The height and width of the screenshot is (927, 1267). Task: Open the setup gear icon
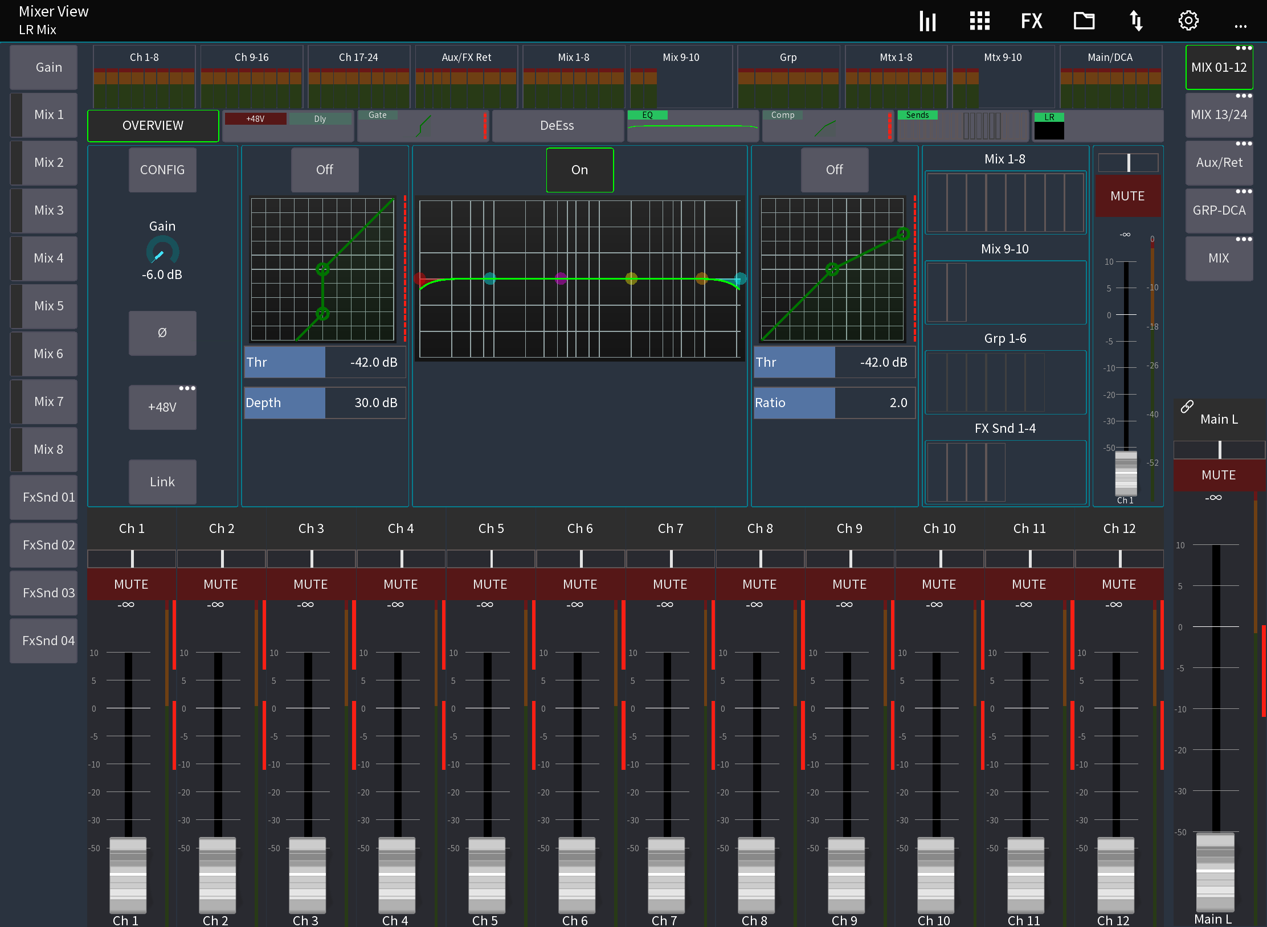(x=1188, y=21)
